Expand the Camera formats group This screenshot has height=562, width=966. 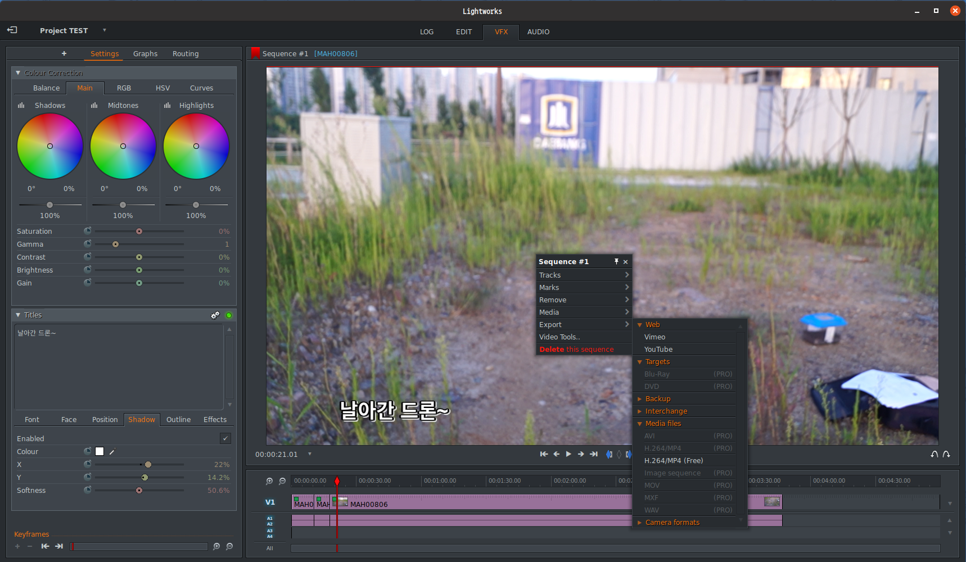point(639,523)
